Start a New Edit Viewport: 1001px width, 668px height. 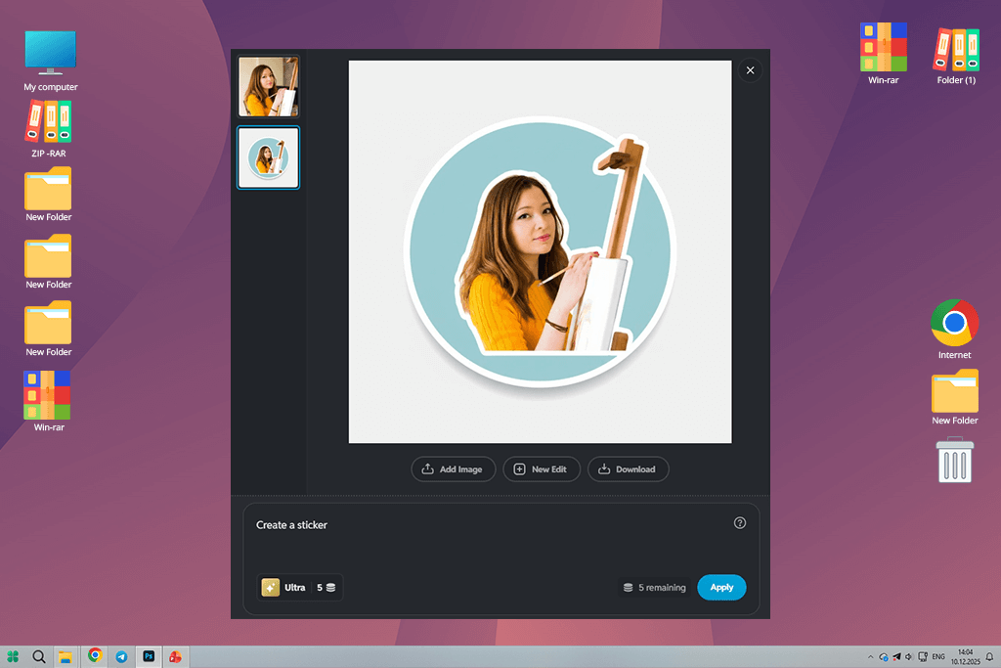pyautogui.click(x=541, y=468)
